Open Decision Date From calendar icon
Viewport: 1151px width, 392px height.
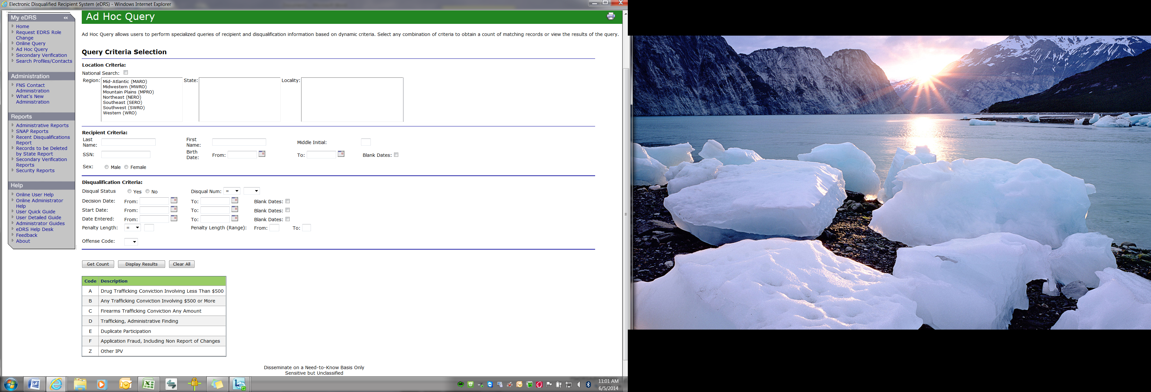pyautogui.click(x=174, y=201)
